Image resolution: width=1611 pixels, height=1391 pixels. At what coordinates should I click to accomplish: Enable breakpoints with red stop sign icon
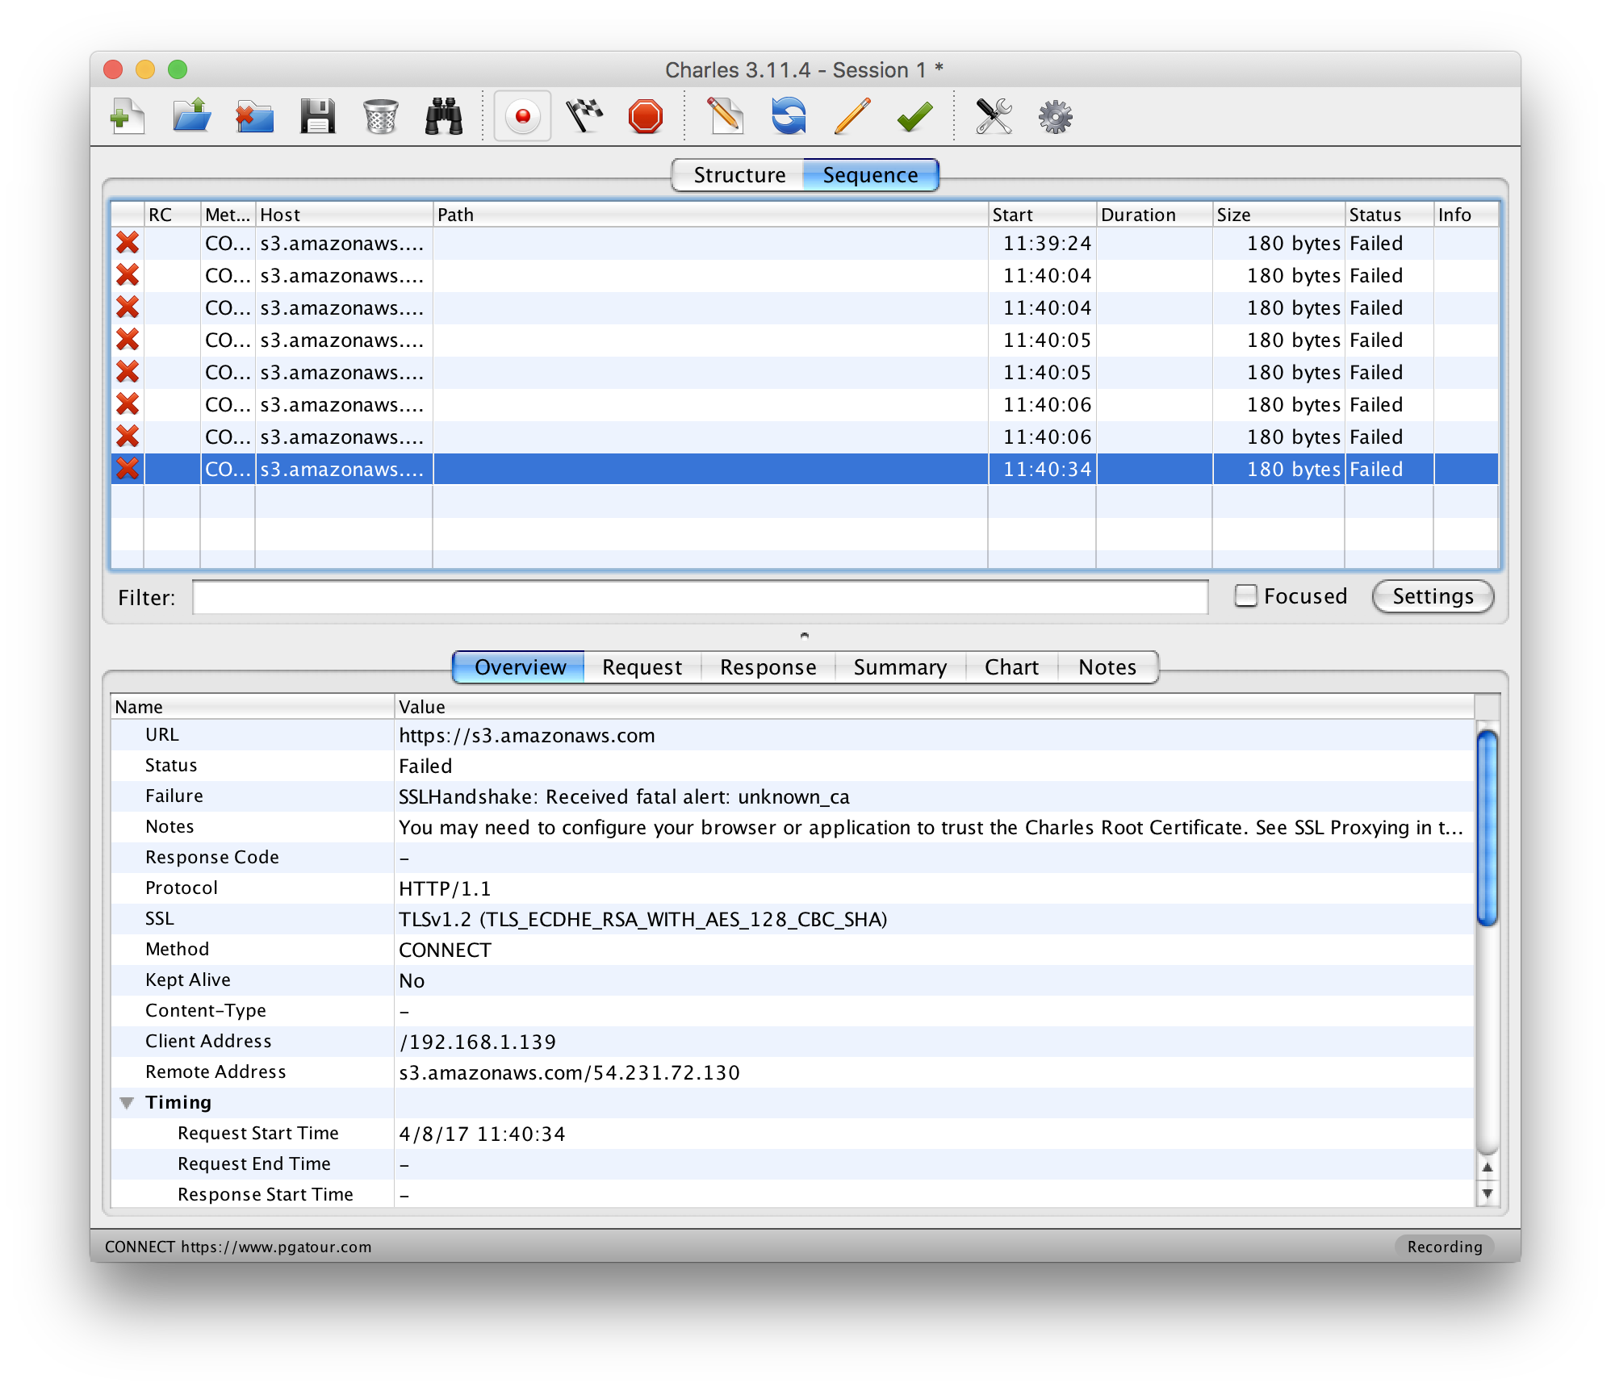click(646, 117)
